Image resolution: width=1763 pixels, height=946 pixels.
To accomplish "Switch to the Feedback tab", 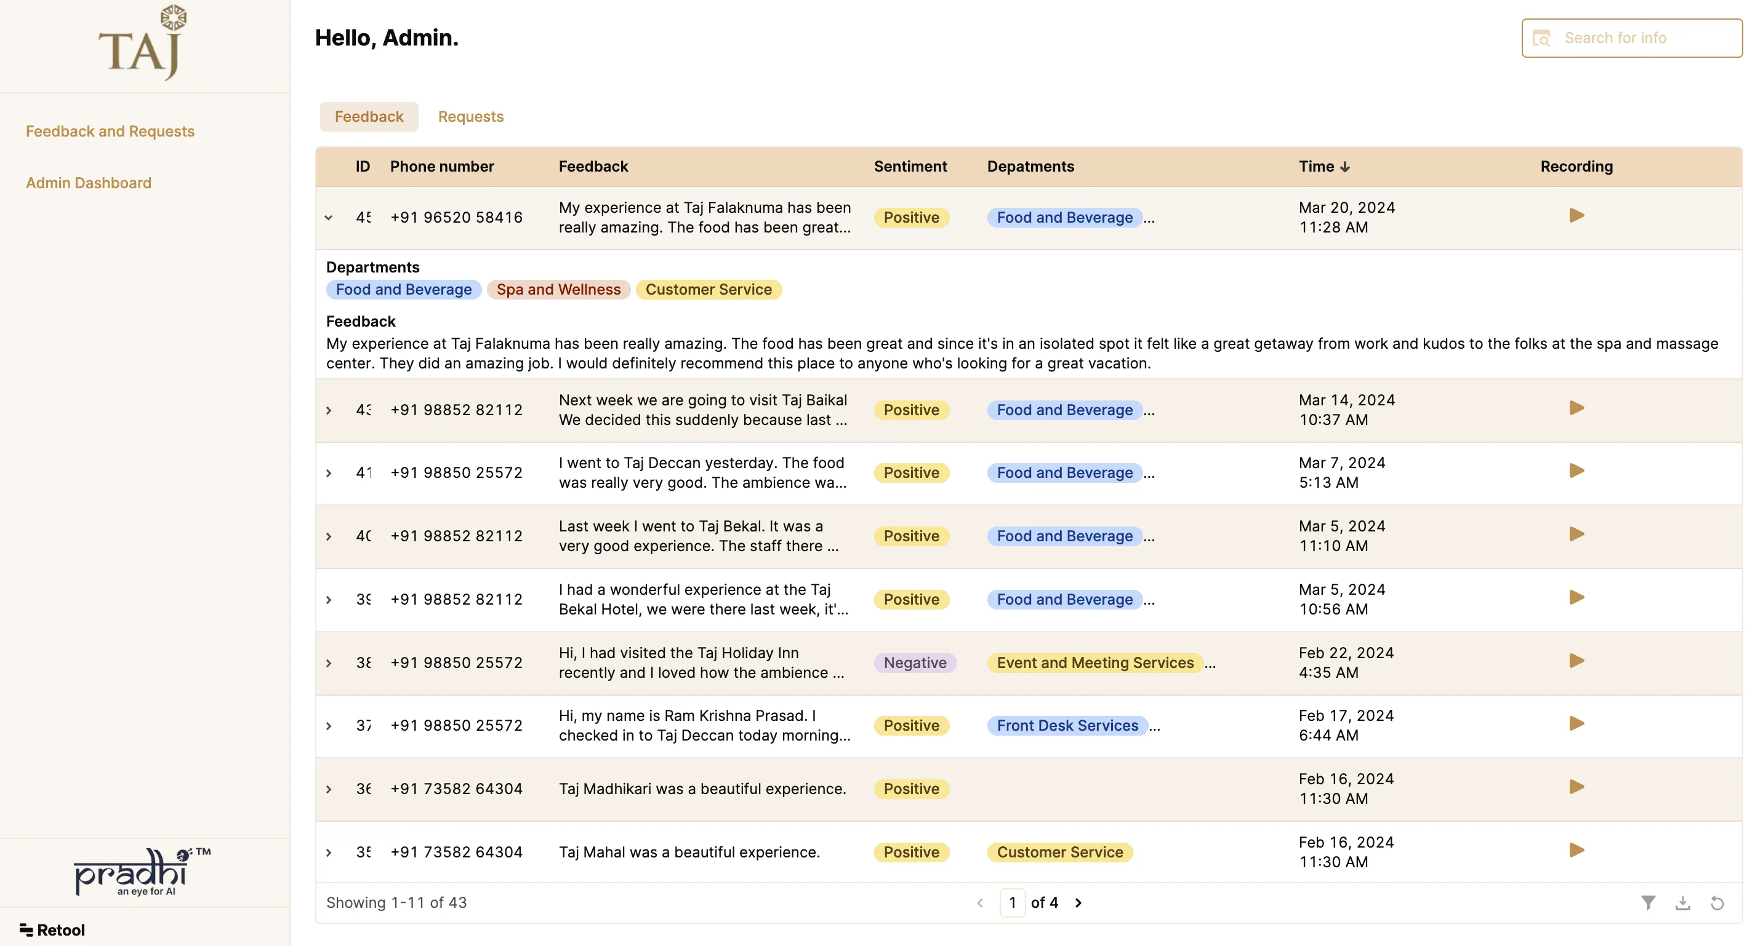I will tap(369, 117).
